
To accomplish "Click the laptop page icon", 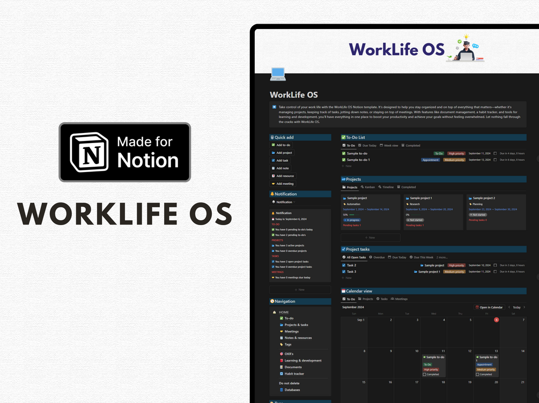I will point(278,74).
